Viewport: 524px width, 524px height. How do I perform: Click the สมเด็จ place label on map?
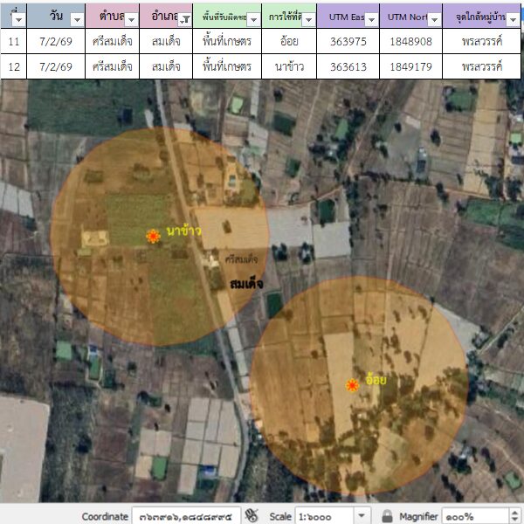pyautogui.click(x=246, y=284)
